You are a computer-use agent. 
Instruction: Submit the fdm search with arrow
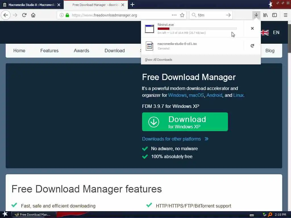[228, 15]
